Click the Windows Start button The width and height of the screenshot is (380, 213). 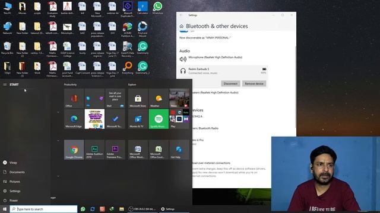point(5,209)
